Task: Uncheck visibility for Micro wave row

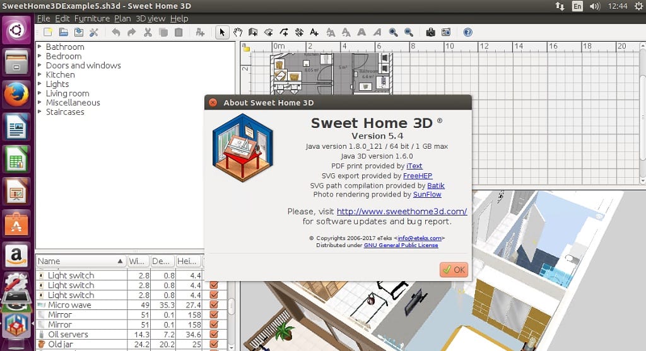Action: pyautogui.click(x=214, y=305)
